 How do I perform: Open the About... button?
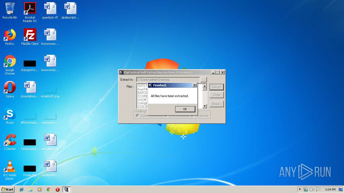[217, 104]
